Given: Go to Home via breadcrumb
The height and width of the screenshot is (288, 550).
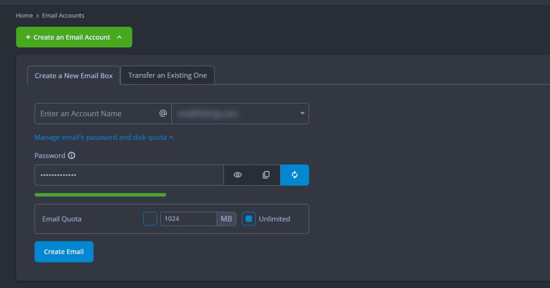Looking at the screenshot, I should click(x=24, y=16).
